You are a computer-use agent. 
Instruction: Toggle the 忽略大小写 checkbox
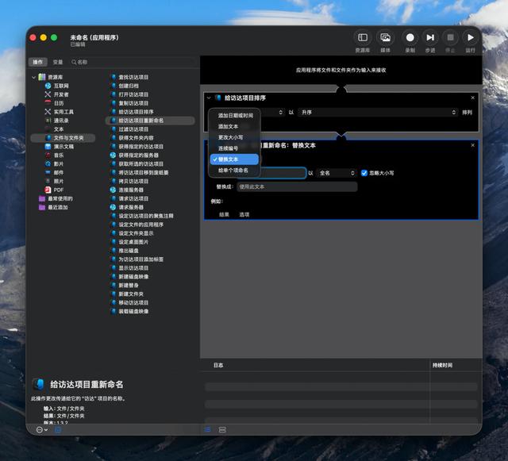[x=364, y=173]
